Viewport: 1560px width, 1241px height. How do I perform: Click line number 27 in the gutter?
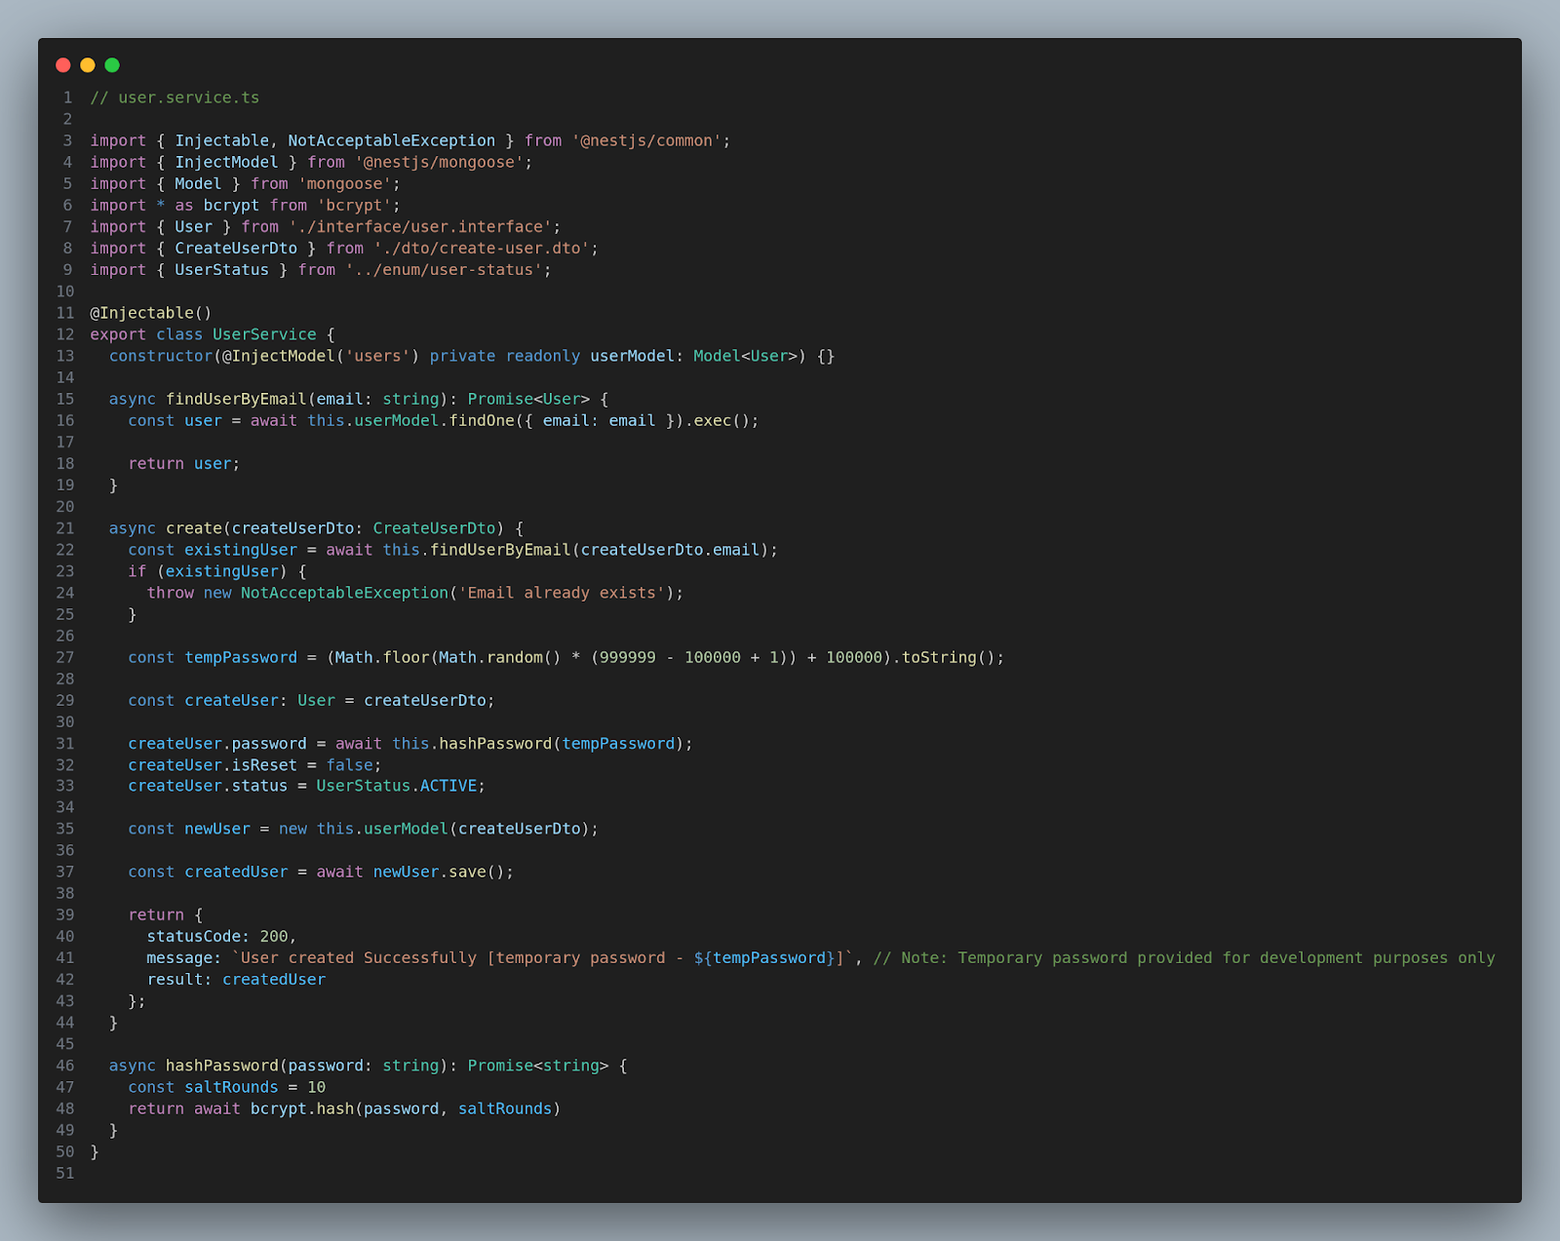pyautogui.click(x=64, y=657)
